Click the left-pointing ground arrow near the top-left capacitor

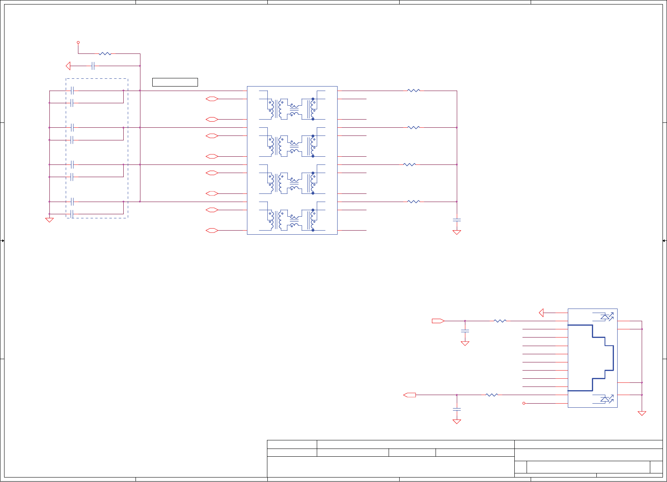tap(68, 66)
